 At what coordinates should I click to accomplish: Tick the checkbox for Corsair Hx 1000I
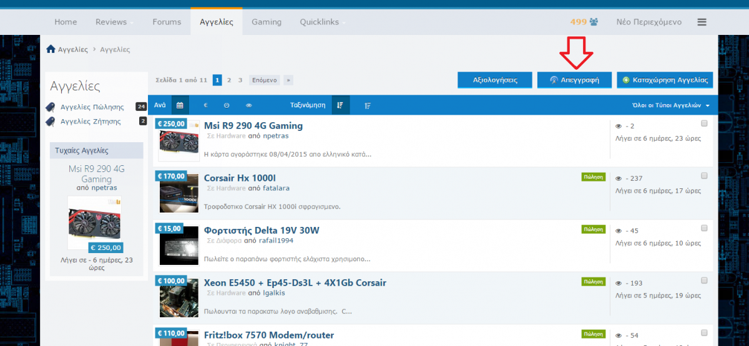tap(704, 176)
